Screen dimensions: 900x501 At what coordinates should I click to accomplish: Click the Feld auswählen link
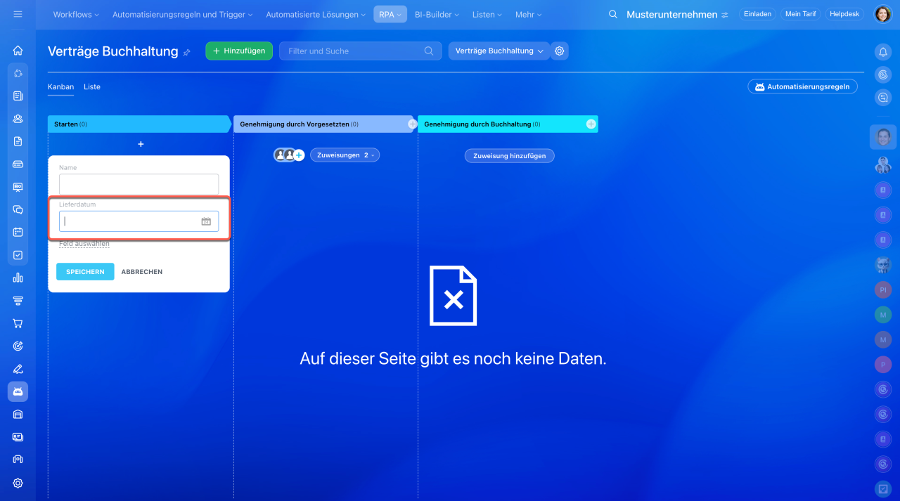pos(84,244)
